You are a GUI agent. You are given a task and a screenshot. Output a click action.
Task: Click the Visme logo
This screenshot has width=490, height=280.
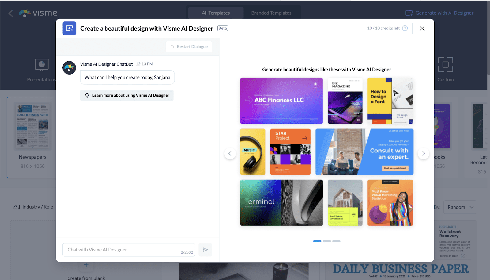[x=38, y=13]
